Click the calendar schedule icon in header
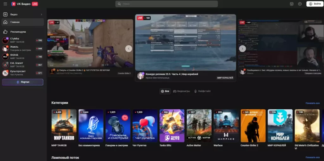 click(x=291, y=4)
